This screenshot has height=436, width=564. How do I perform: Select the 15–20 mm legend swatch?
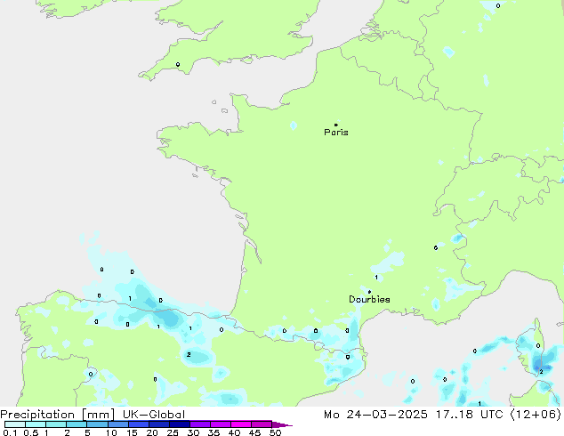coord(138,424)
